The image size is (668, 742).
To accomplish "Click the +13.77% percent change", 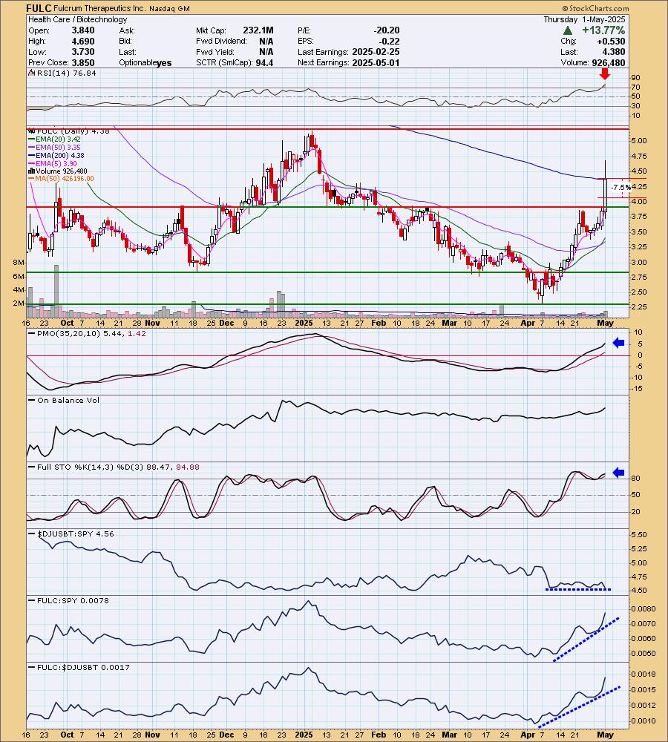I will [603, 30].
